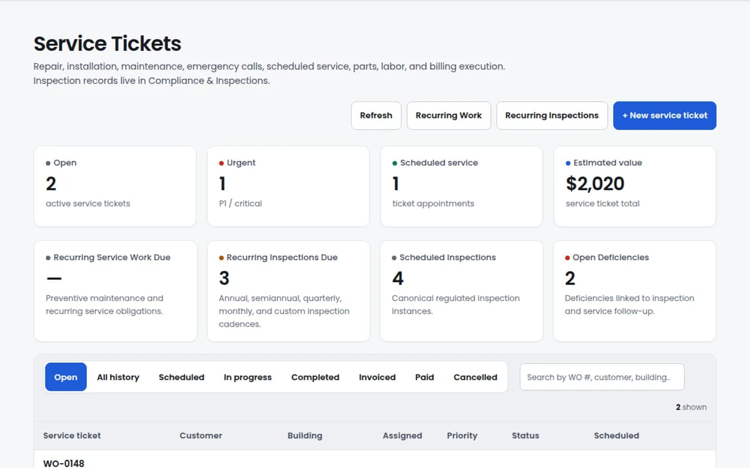
Task: Create a new service ticket
Action: 665,115
